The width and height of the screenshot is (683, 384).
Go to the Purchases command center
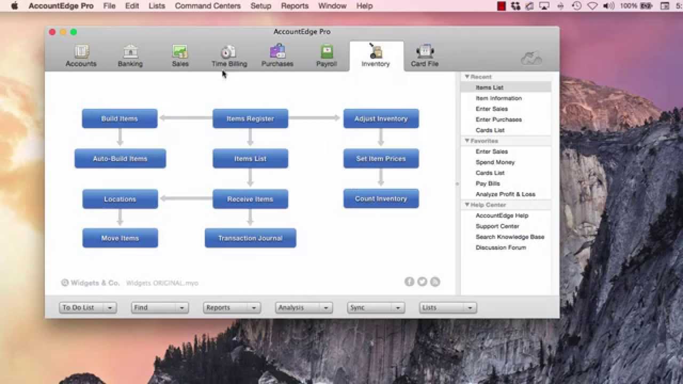tap(277, 56)
